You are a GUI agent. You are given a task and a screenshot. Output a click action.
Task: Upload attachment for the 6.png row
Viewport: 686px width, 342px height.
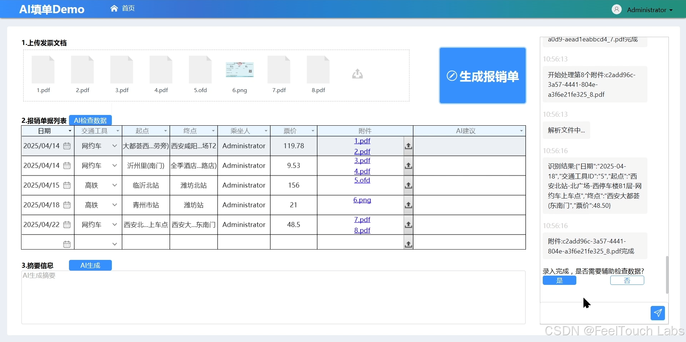coord(408,205)
